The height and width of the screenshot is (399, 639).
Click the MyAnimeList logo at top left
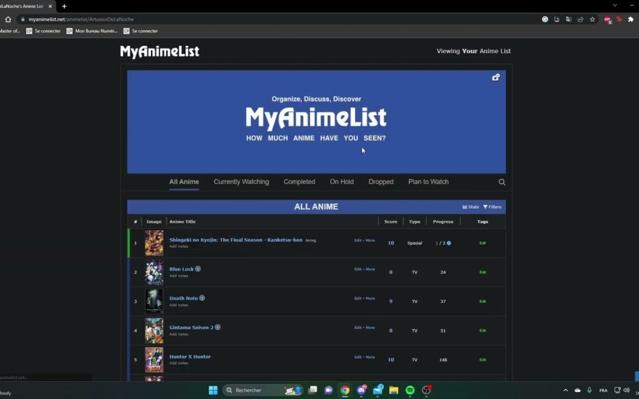click(x=159, y=51)
